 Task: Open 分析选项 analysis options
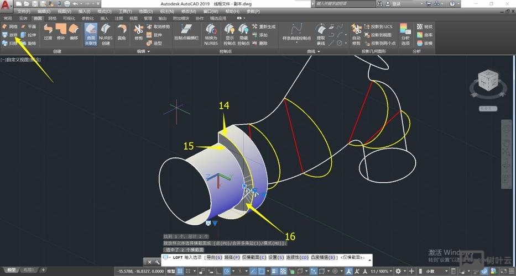[x=405, y=33]
